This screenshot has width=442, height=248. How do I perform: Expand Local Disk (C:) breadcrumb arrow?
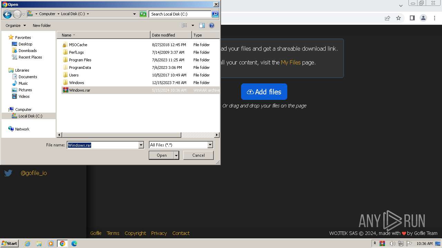[x=88, y=14]
